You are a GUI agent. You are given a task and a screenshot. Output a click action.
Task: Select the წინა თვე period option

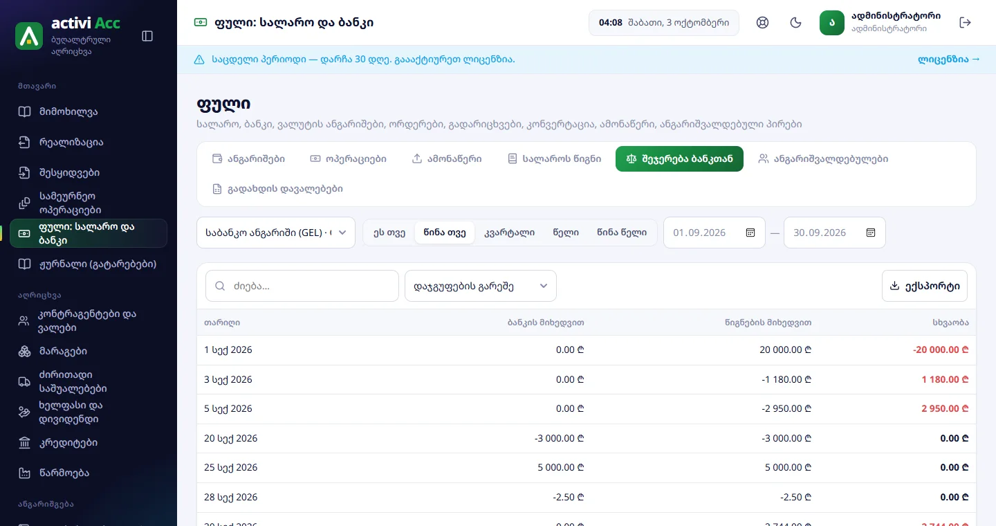445,233
